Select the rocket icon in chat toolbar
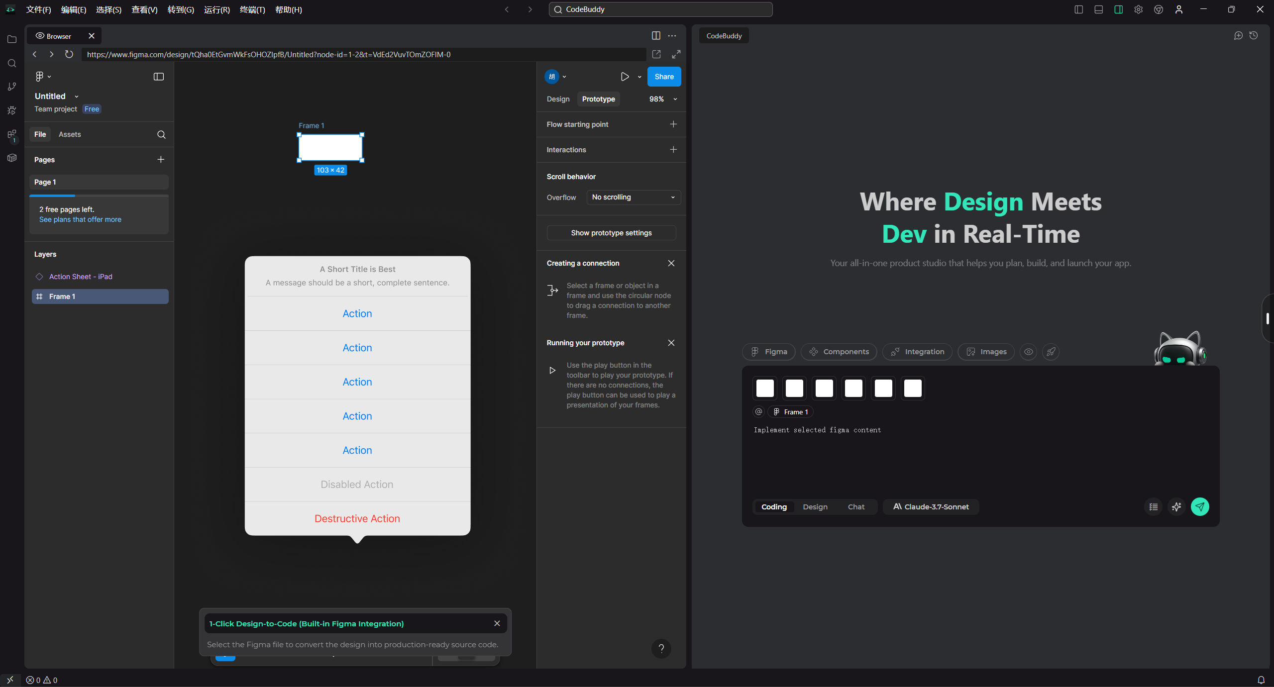1274x687 pixels. [1051, 352]
